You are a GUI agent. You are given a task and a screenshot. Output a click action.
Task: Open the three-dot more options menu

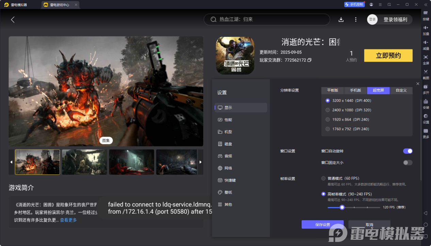(x=356, y=19)
